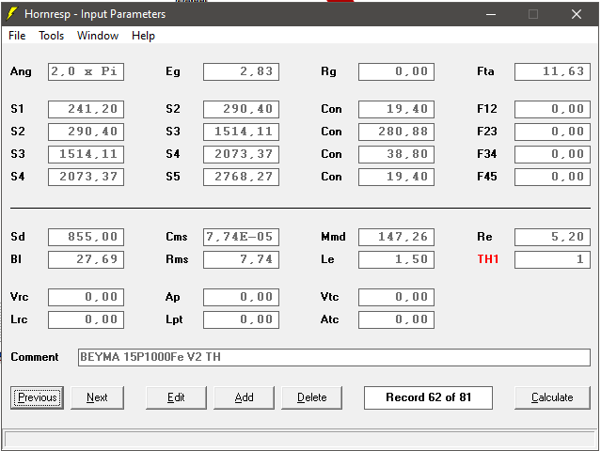Click the Edit button
The height and width of the screenshot is (451, 601).
(x=176, y=397)
